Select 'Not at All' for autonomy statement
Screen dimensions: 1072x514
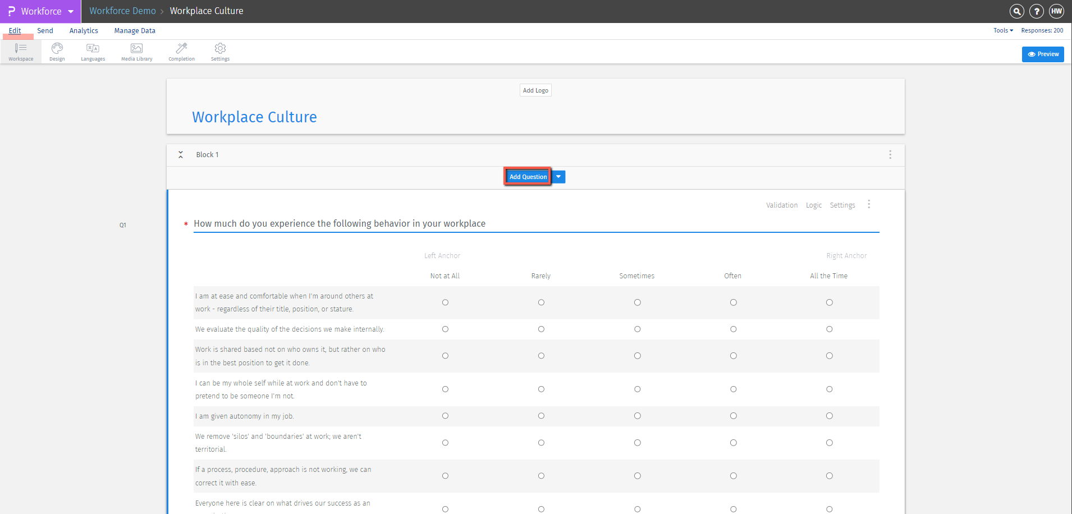[445, 416]
